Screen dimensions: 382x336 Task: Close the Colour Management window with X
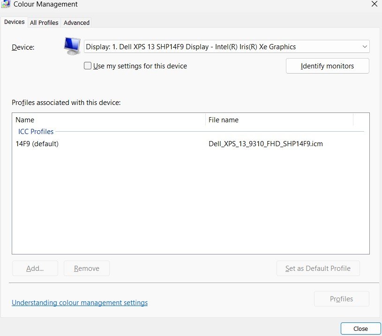(x=375, y=4)
